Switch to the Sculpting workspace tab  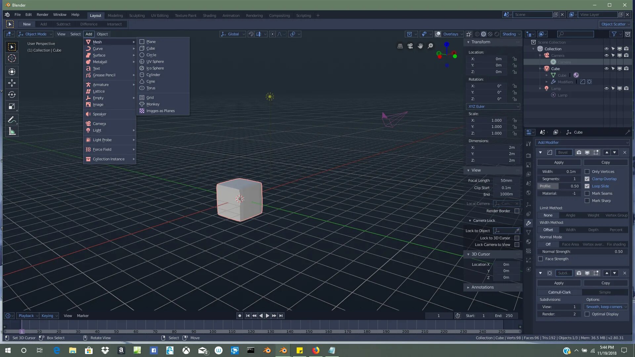pos(137,16)
